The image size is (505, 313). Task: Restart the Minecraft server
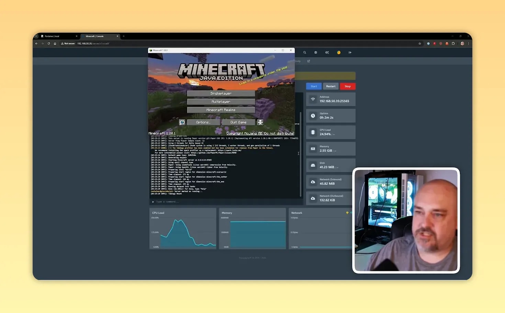[331, 86]
